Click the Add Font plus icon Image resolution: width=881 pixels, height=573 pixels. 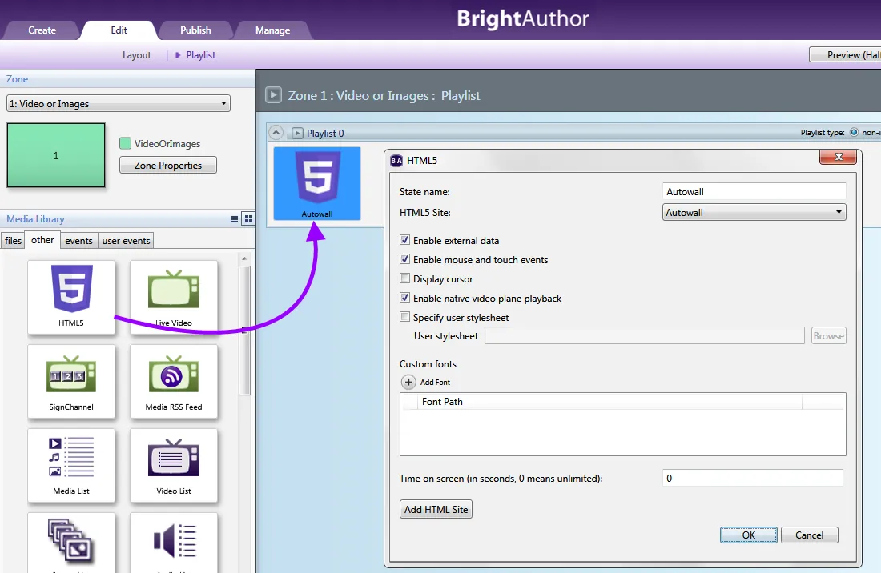408,383
